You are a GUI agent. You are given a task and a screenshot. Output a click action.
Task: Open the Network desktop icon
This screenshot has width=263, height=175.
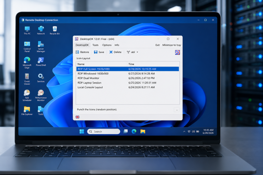(41, 30)
